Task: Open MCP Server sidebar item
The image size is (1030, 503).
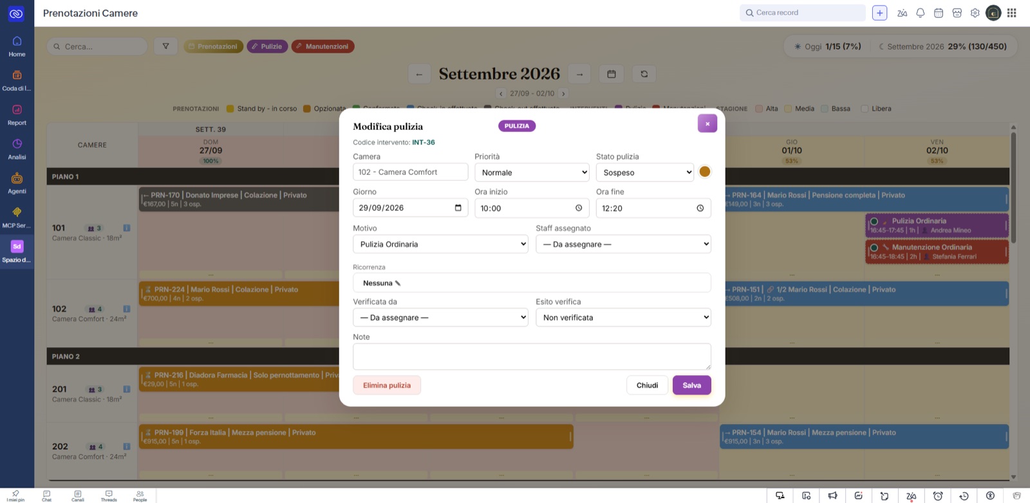Action: click(x=17, y=217)
